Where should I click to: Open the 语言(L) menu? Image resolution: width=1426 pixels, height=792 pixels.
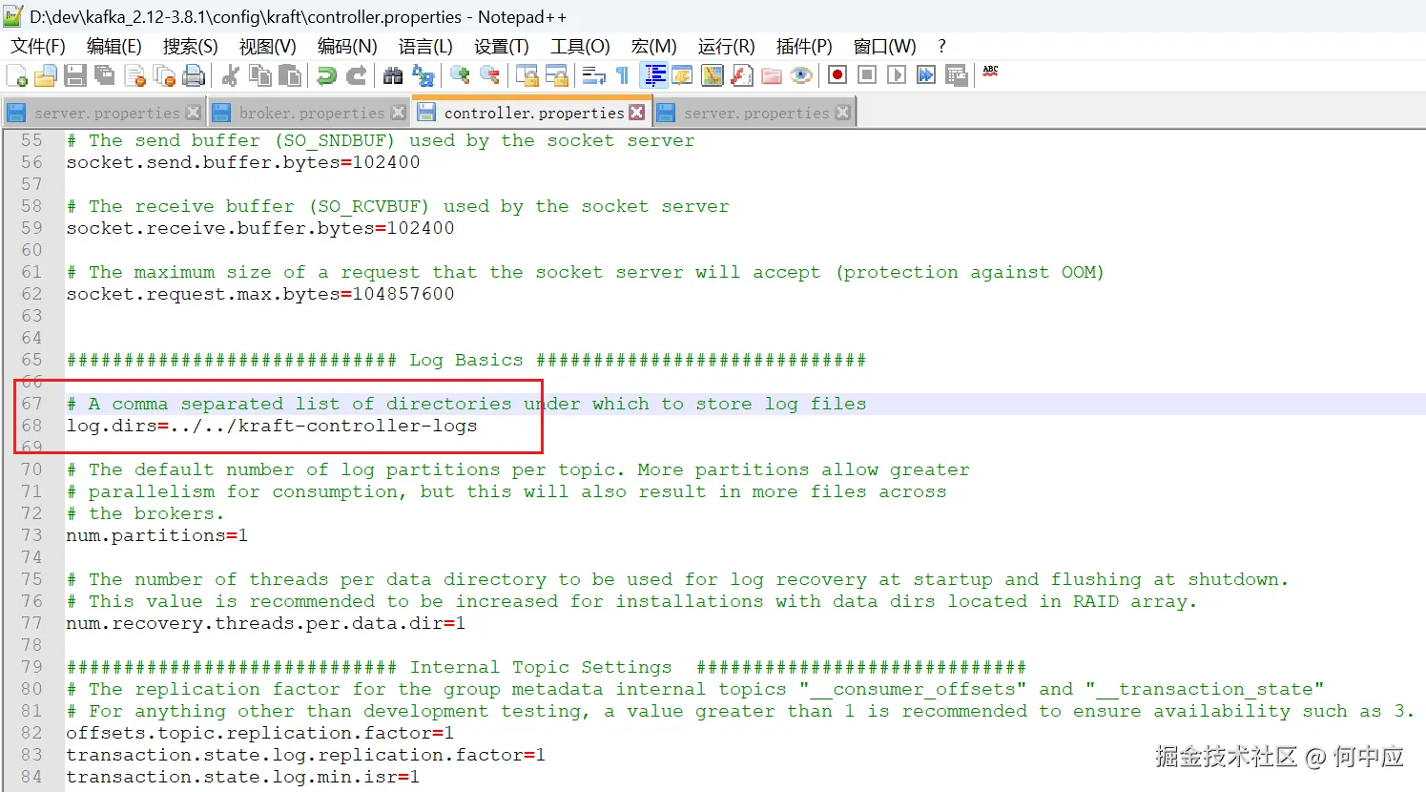425,46
